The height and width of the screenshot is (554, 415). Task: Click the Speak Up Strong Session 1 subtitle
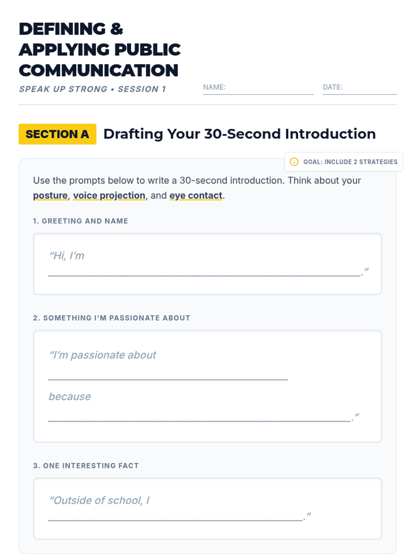[92, 89]
